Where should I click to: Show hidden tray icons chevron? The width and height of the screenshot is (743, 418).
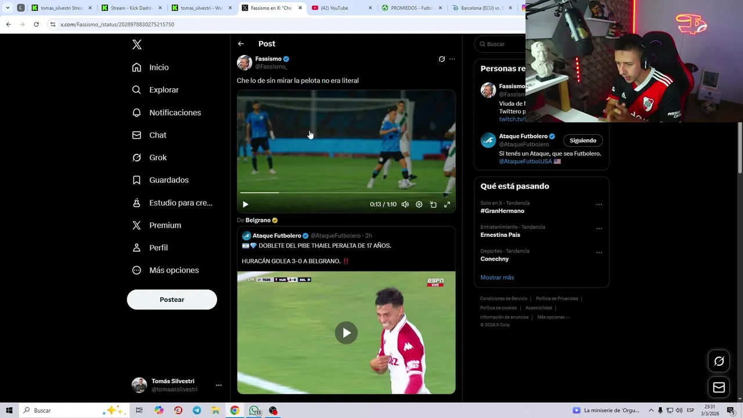tap(651, 410)
